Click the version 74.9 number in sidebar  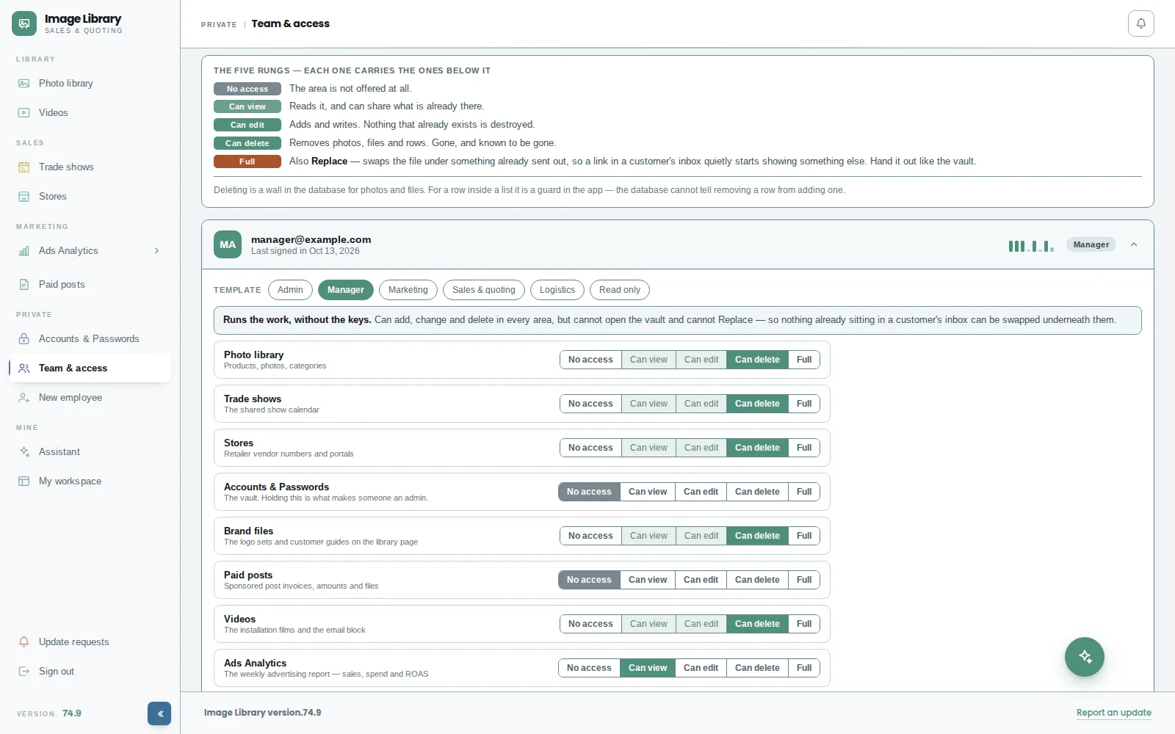(x=72, y=713)
